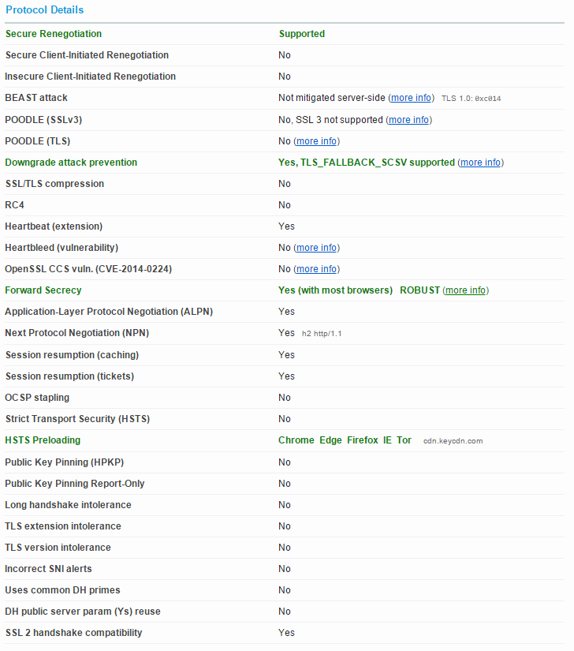Screen dimensions: 574x651
Task: Click the No value for OCSP stapling
Action: coord(285,398)
